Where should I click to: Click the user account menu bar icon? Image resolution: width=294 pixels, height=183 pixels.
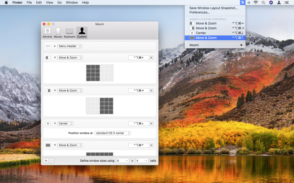coord(279,2)
